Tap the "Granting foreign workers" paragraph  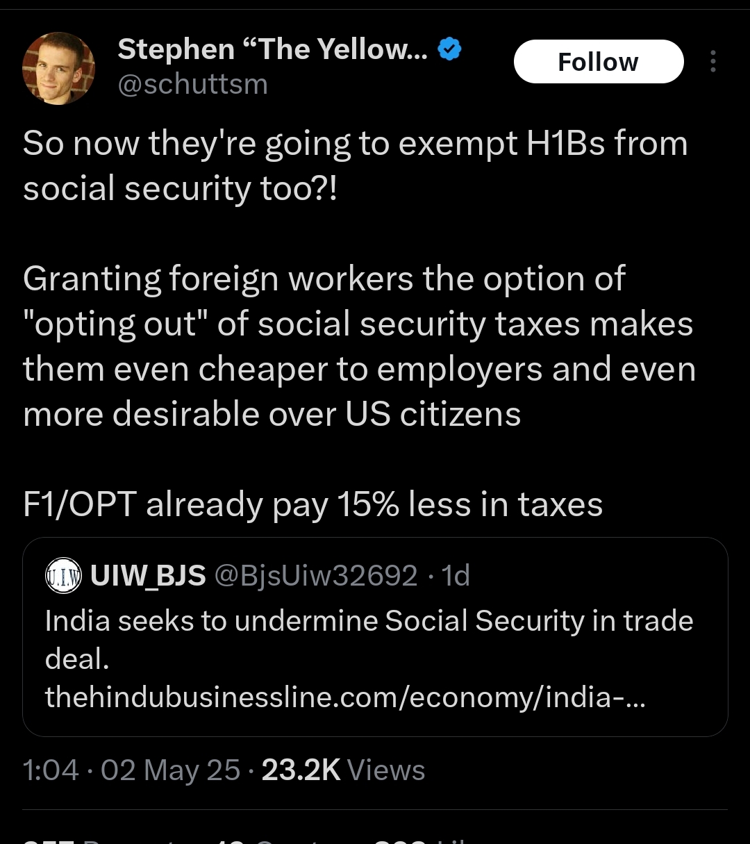[358, 346]
